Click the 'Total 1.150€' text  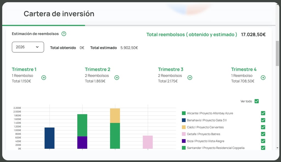pyautogui.click(x=21, y=81)
